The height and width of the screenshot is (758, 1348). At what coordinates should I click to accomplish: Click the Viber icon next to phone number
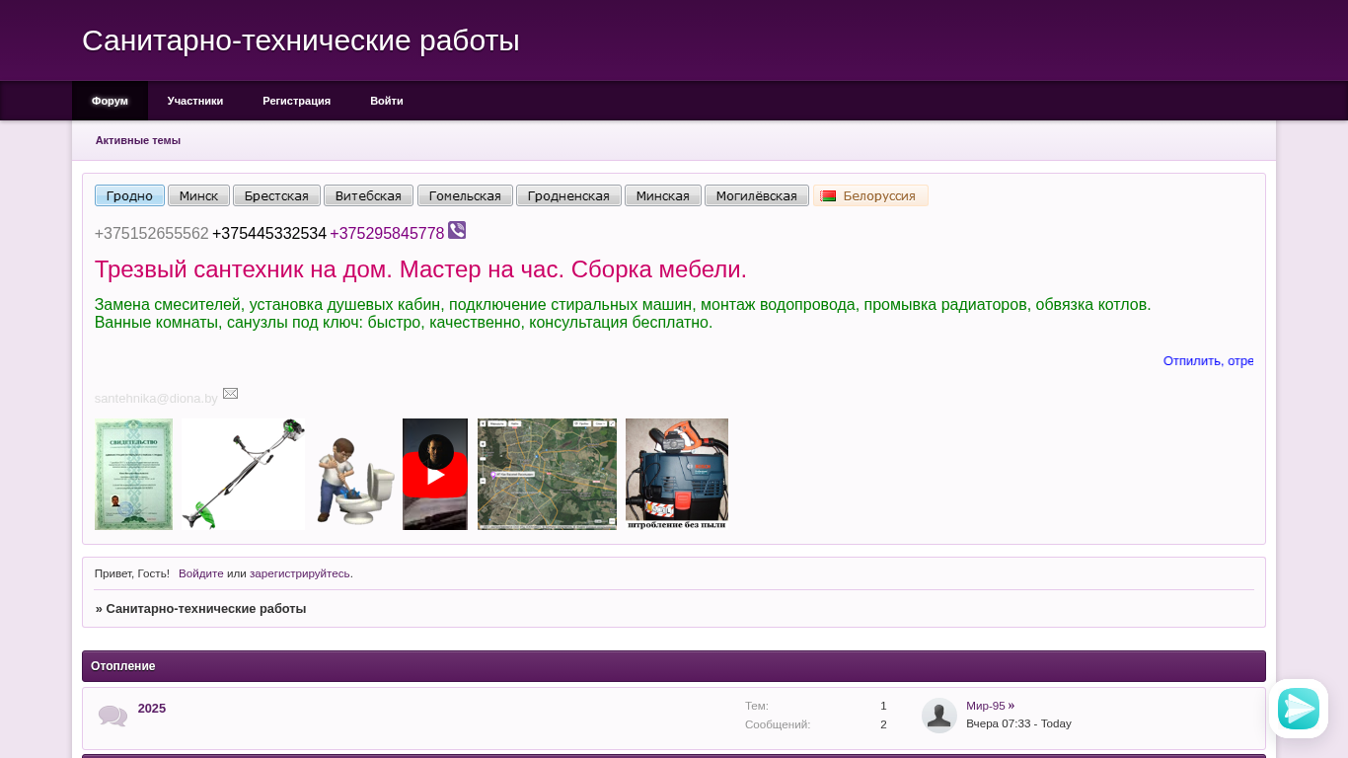click(457, 230)
